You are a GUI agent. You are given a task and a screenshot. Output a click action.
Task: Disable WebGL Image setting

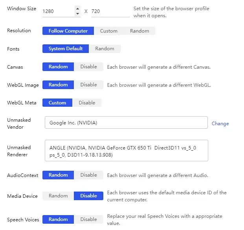(x=88, y=85)
